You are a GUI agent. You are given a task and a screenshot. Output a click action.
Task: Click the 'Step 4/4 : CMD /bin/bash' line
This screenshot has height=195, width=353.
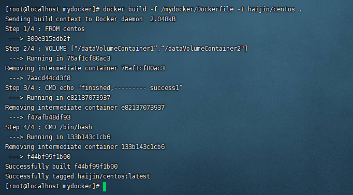[49, 127]
